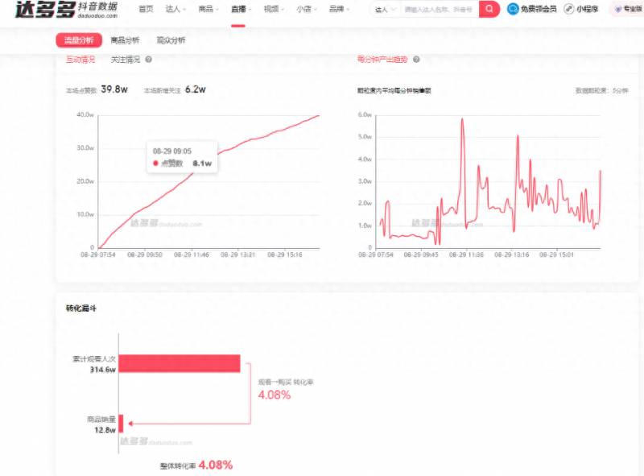Click the data granularity label

click(x=601, y=90)
